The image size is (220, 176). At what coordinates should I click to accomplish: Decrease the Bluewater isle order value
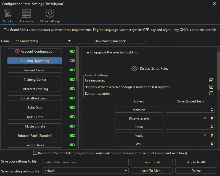(212, 120)
